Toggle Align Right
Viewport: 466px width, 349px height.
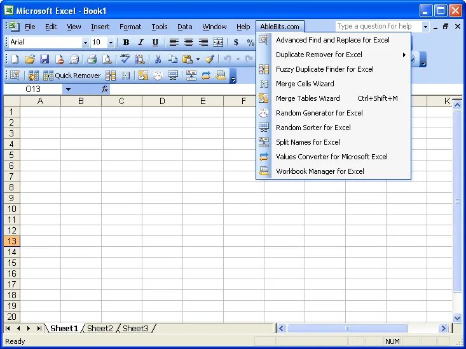click(203, 43)
